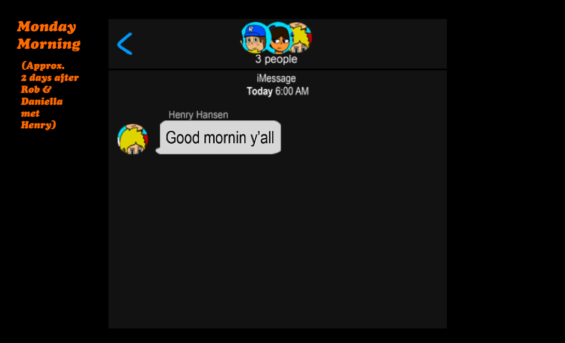The width and height of the screenshot is (565, 343).
Task: Click the word 'Monday' in the orange title
Action: (x=46, y=26)
